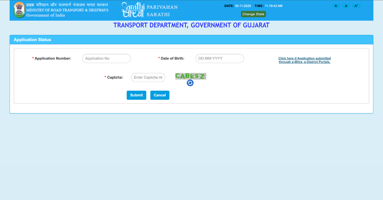Open the Change State option
This screenshot has height=200, width=383.
click(253, 14)
